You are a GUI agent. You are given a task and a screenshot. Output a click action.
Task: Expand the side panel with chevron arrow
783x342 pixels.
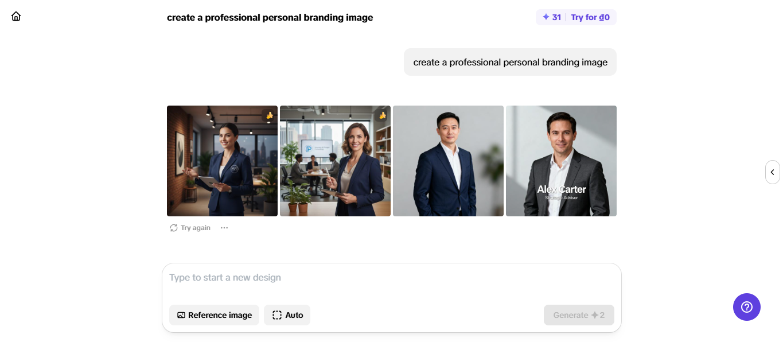point(772,172)
